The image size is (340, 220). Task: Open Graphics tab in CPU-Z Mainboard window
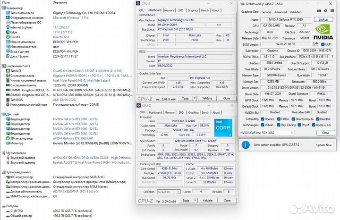pos(193,10)
